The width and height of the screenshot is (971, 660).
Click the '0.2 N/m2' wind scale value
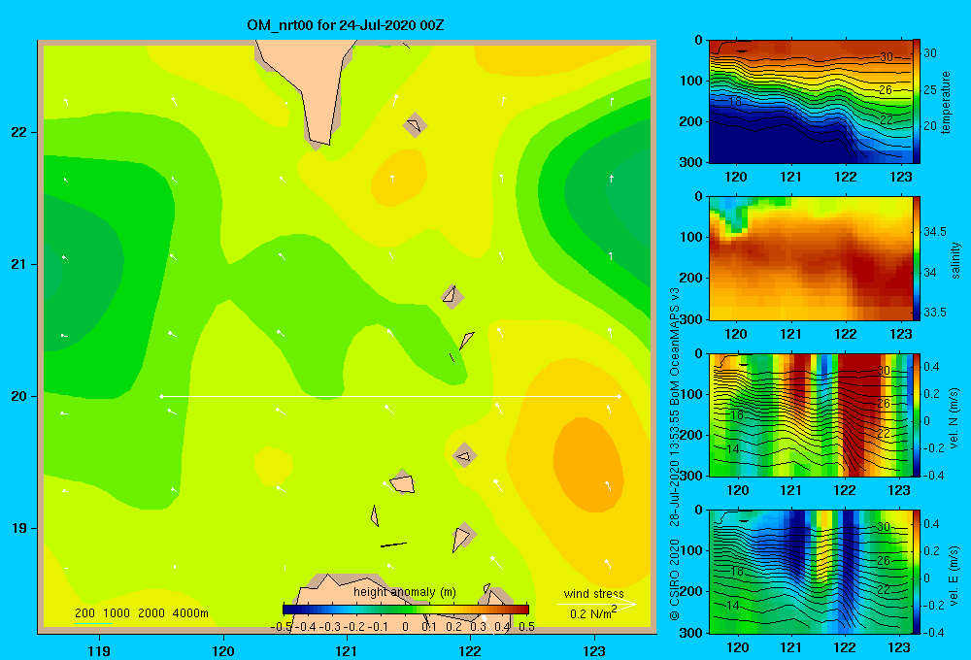click(x=593, y=613)
